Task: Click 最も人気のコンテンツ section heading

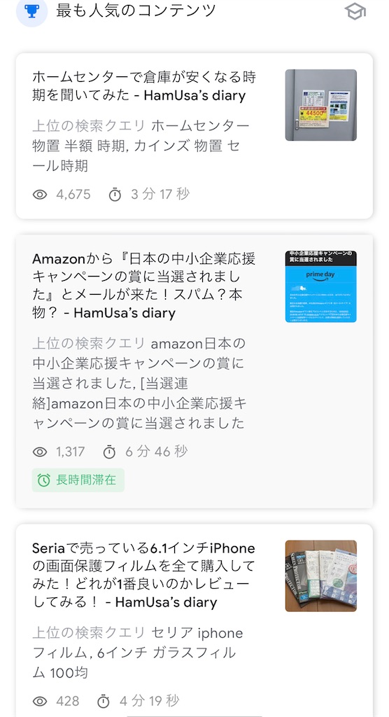Action: (136, 10)
